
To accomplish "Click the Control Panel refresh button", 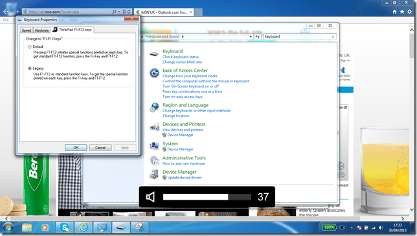I will [258, 36].
